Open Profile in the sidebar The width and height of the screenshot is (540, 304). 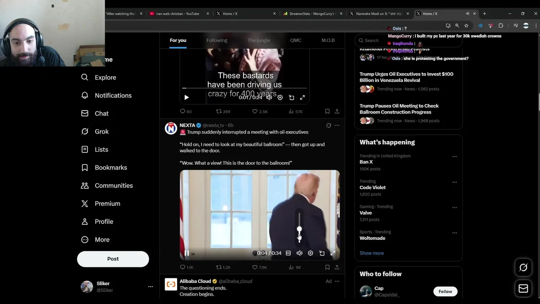(x=97, y=222)
